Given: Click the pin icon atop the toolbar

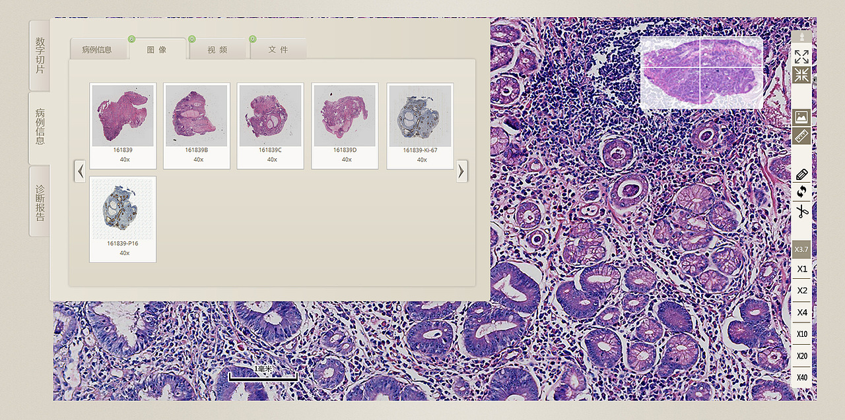Looking at the screenshot, I should (801, 37).
